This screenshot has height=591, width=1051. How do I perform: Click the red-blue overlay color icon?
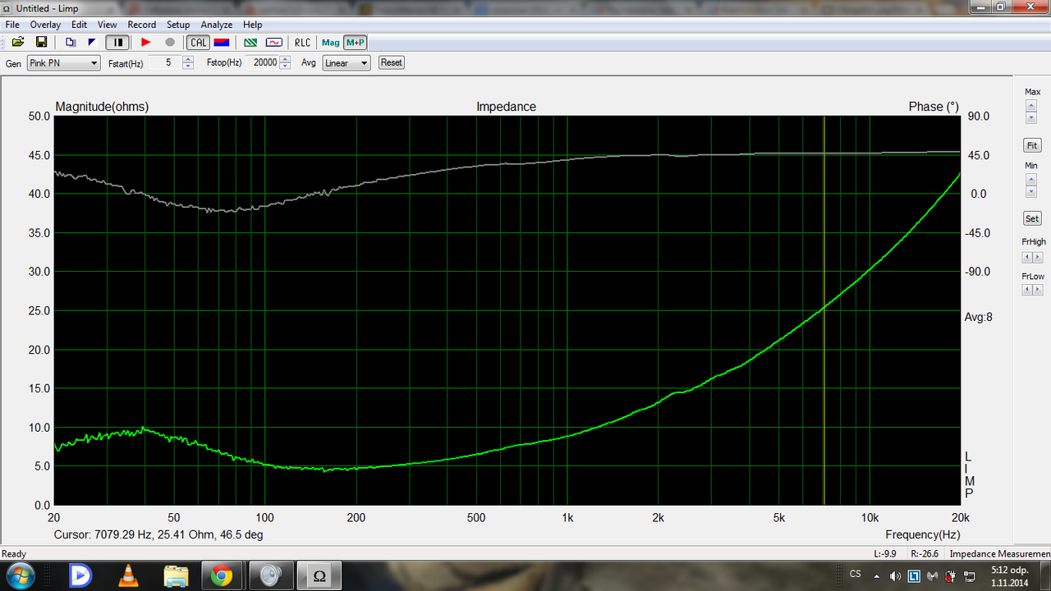pyautogui.click(x=221, y=42)
